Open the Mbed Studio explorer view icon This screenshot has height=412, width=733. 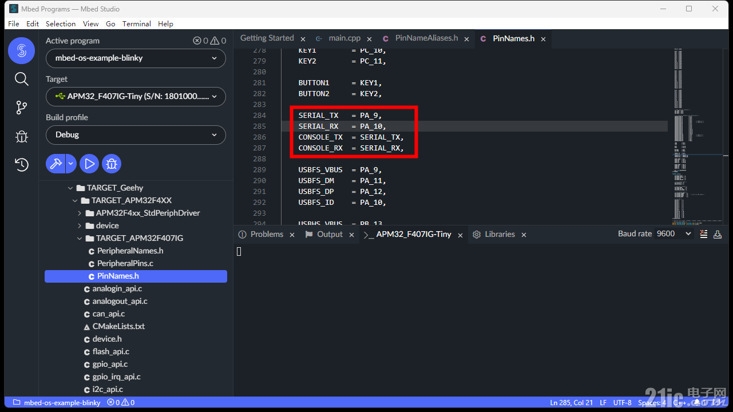pos(21,51)
